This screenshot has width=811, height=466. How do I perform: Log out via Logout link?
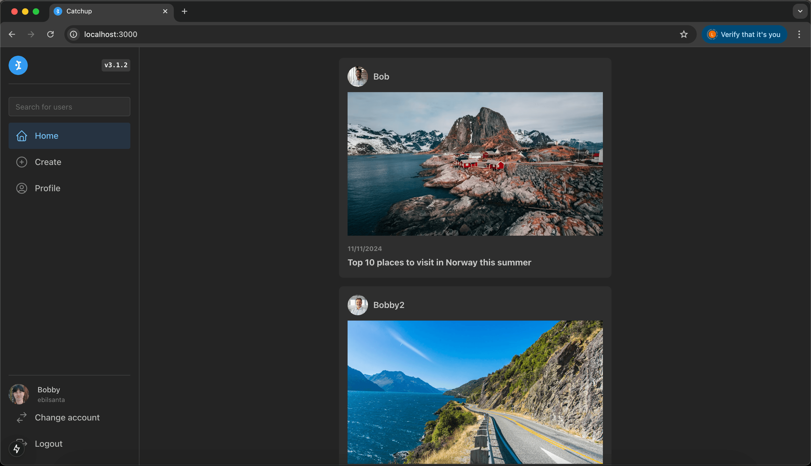tap(48, 444)
